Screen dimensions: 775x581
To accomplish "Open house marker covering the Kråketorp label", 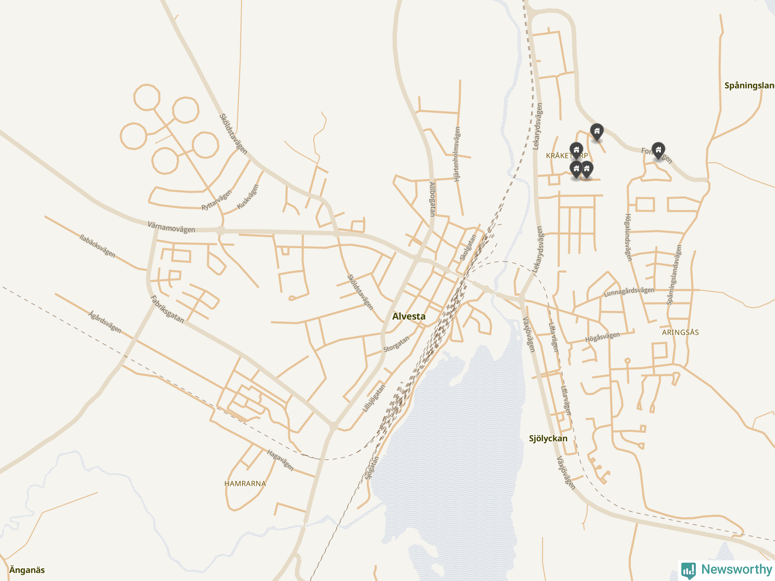I will [576, 151].
